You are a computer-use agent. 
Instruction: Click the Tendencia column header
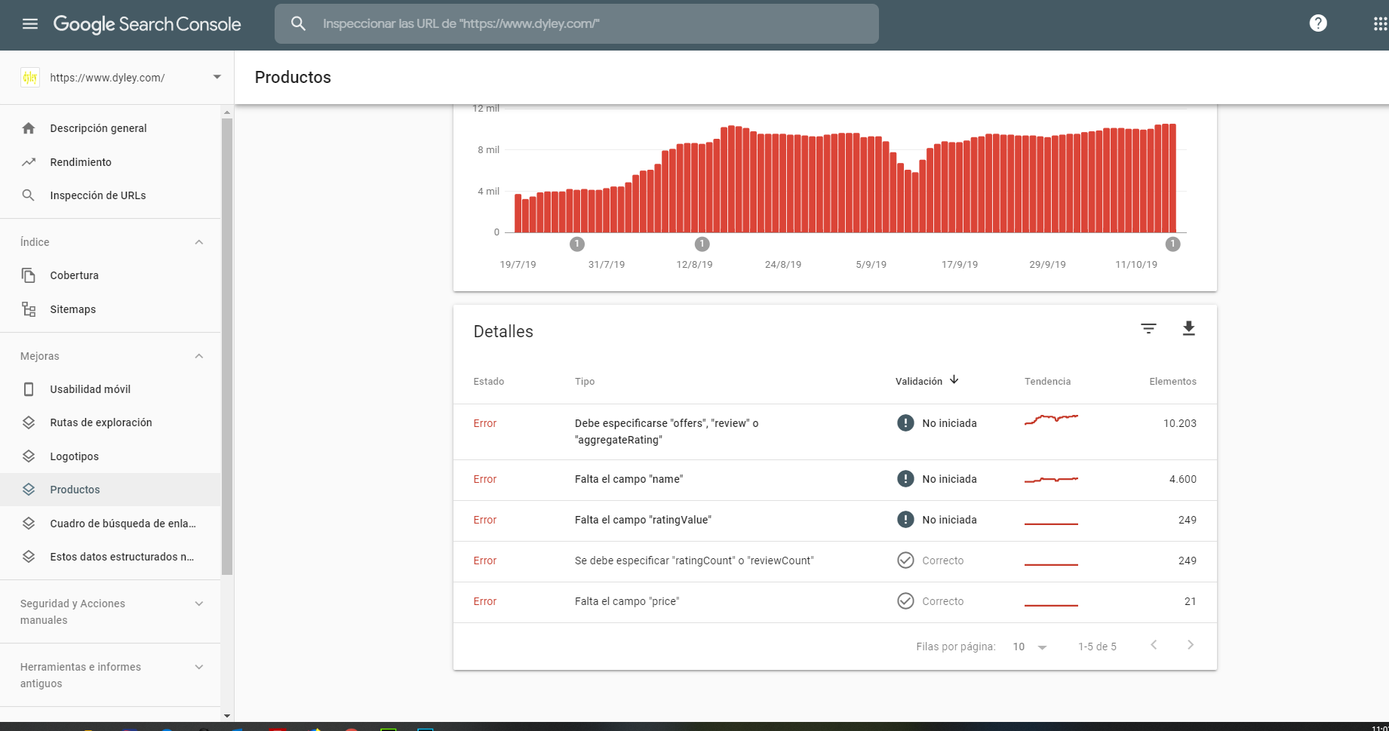pyautogui.click(x=1047, y=382)
